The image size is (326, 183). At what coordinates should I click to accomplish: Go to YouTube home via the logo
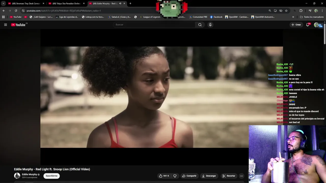(x=18, y=25)
